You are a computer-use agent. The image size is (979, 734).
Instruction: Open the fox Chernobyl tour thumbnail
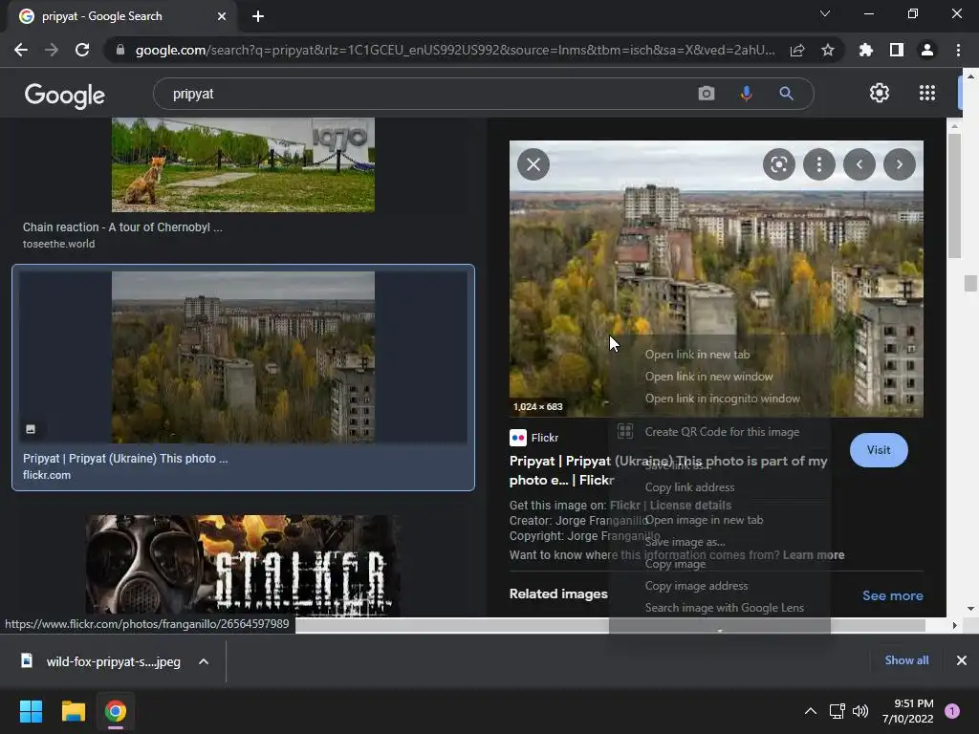coord(243,164)
